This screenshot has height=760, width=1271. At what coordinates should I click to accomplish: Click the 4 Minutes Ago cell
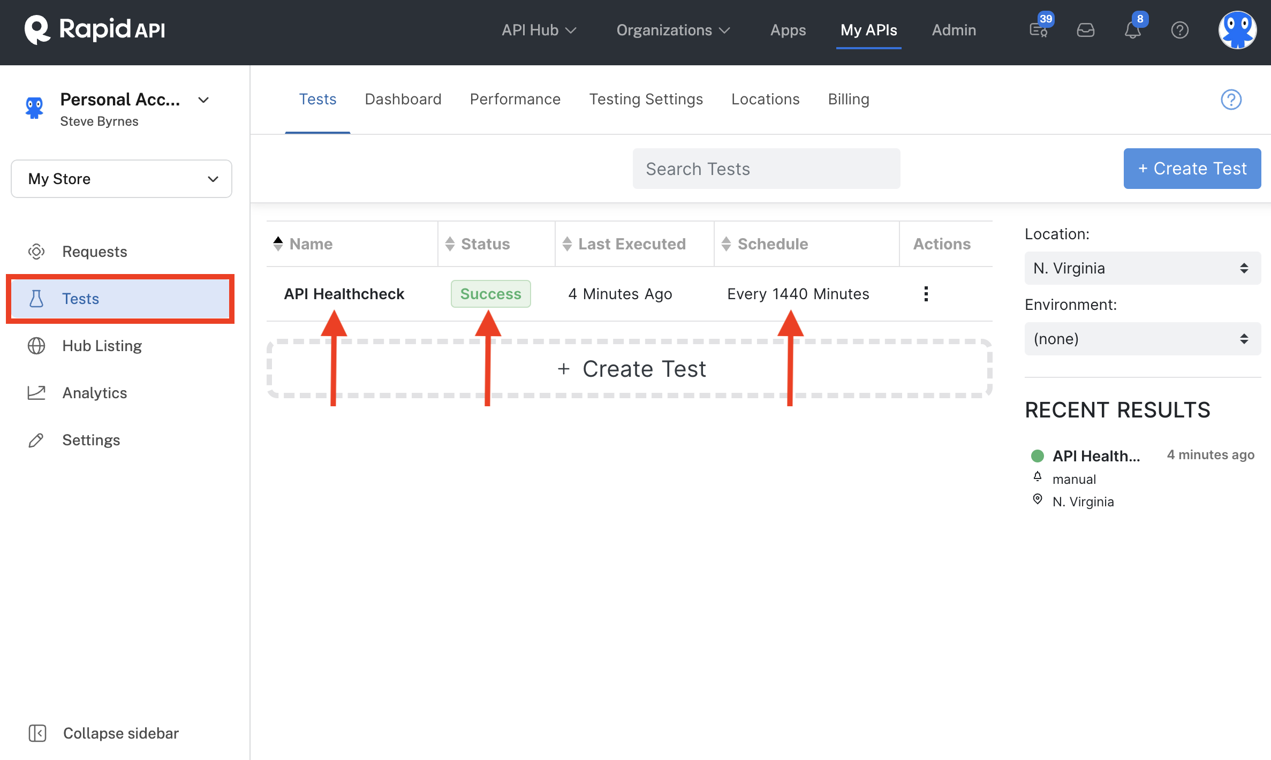pyautogui.click(x=620, y=294)
